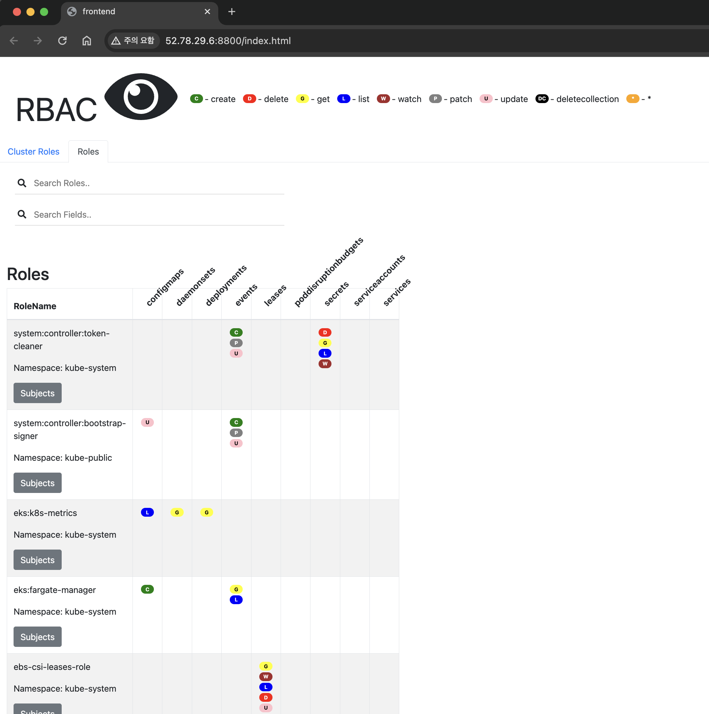This screenshot has width=709, height=714.
Task: Focus the Search Roles input field
Action: pos(155,183)
